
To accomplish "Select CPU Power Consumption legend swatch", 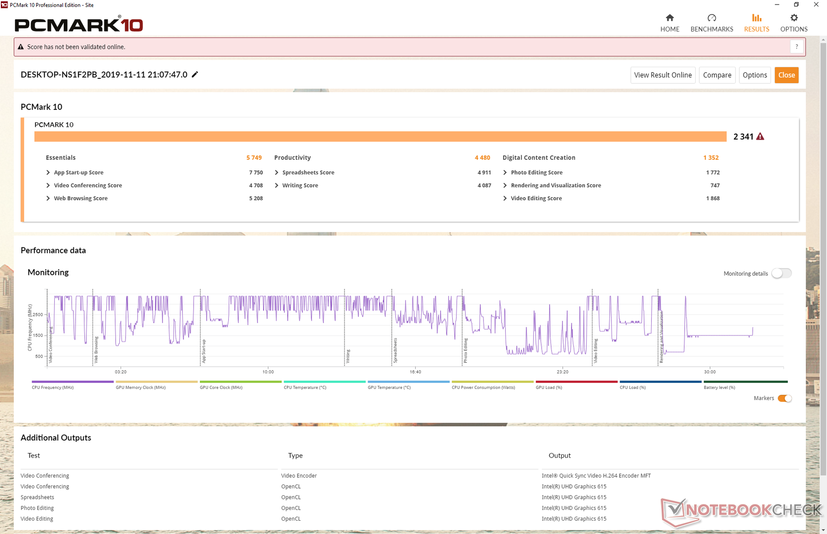I will point(493,381).
